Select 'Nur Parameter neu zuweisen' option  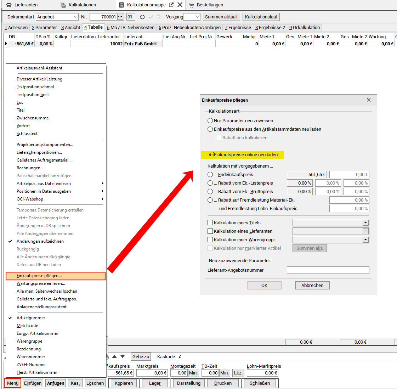[x=210, y=120]
